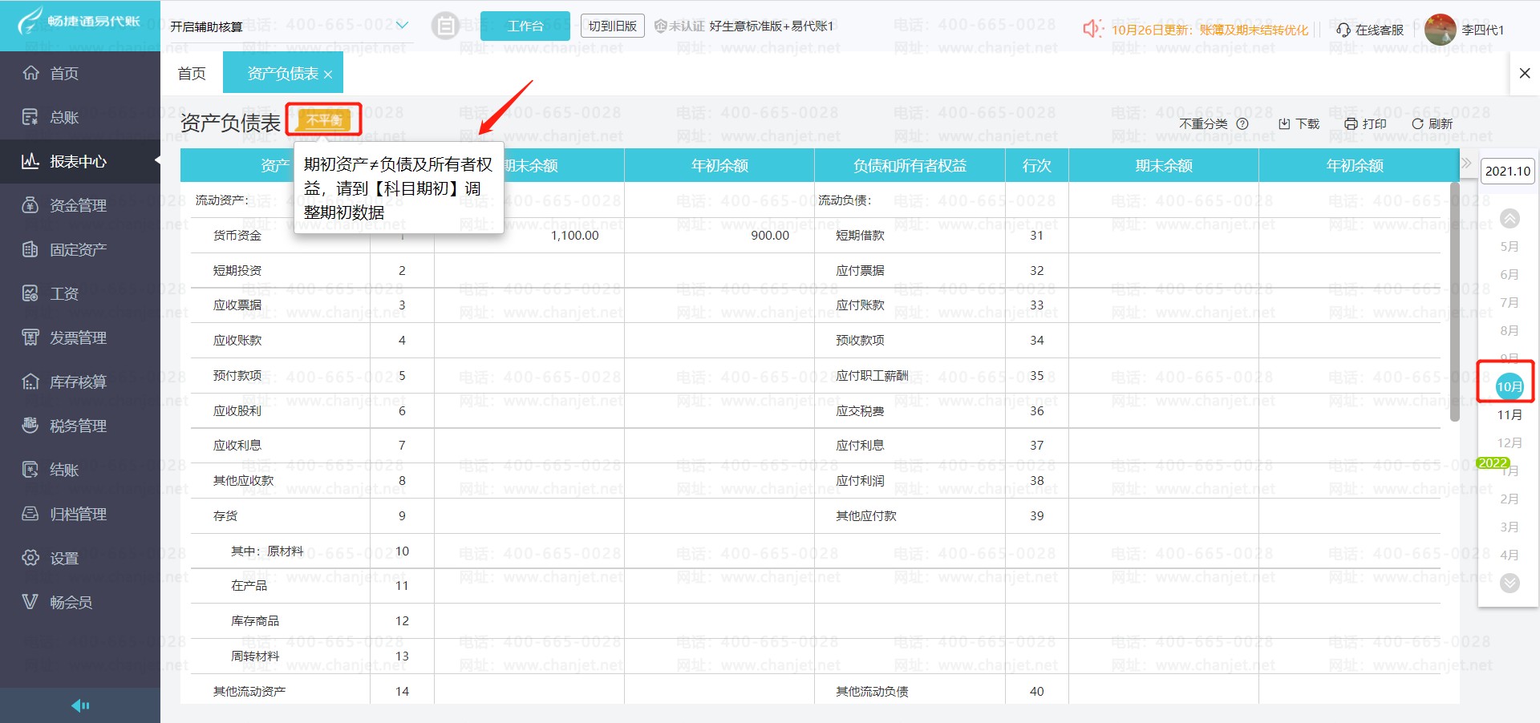
Task: Open 发票管理 in the sidebar
Action: coord(77,338)
